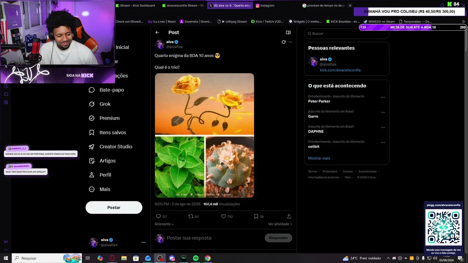This screenshot has height=263, width=468.
Task: Open the Udhyog Stream bookmark
Action: coord(232,22)
